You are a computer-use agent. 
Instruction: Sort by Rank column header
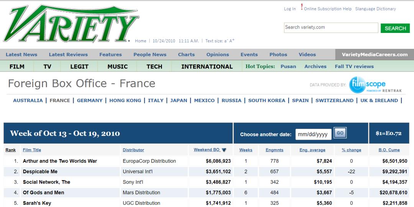pos(11,150)
